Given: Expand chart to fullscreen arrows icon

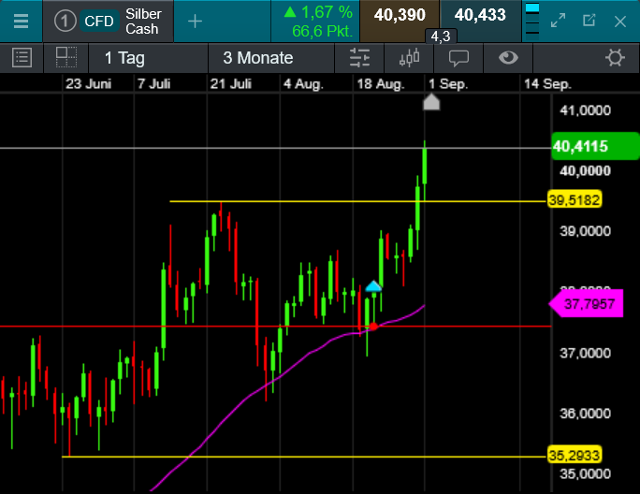Looking at the screenshot, I should coord(558,21).
